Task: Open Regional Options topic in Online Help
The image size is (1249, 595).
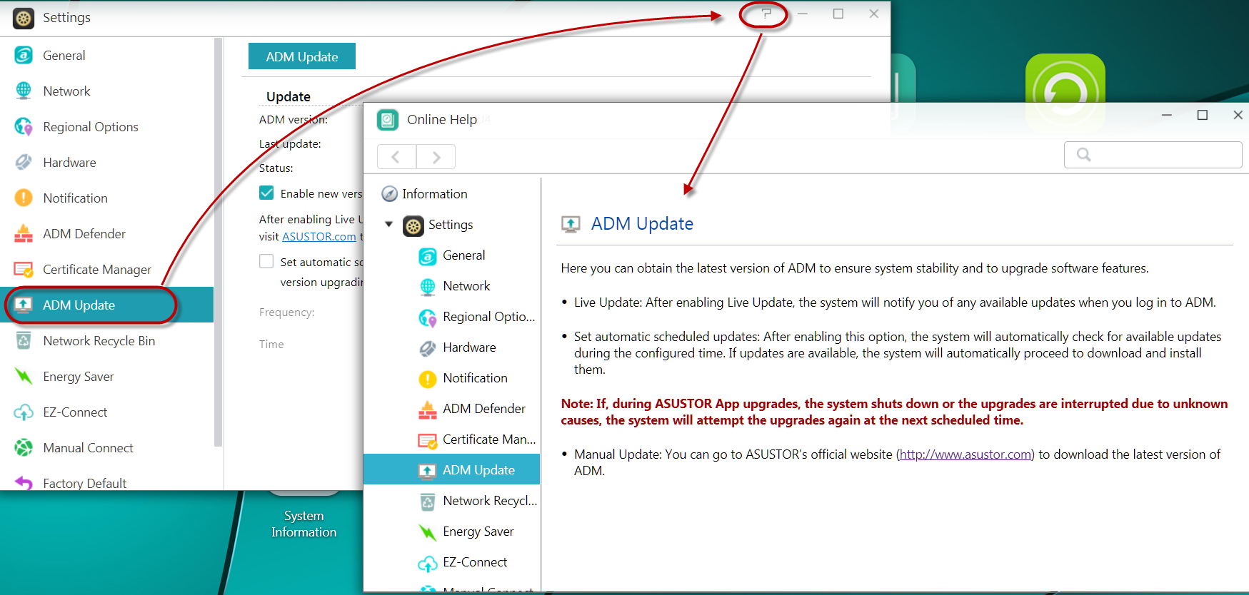Action: tap(451, 317)
